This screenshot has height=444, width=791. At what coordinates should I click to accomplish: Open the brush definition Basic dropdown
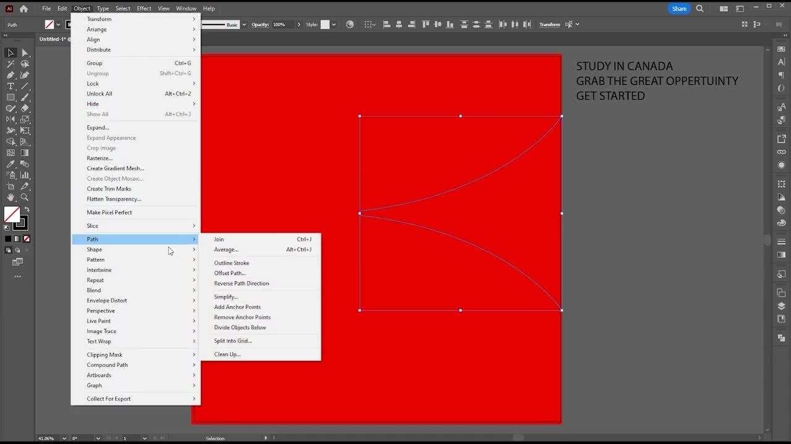coord(244,25)
